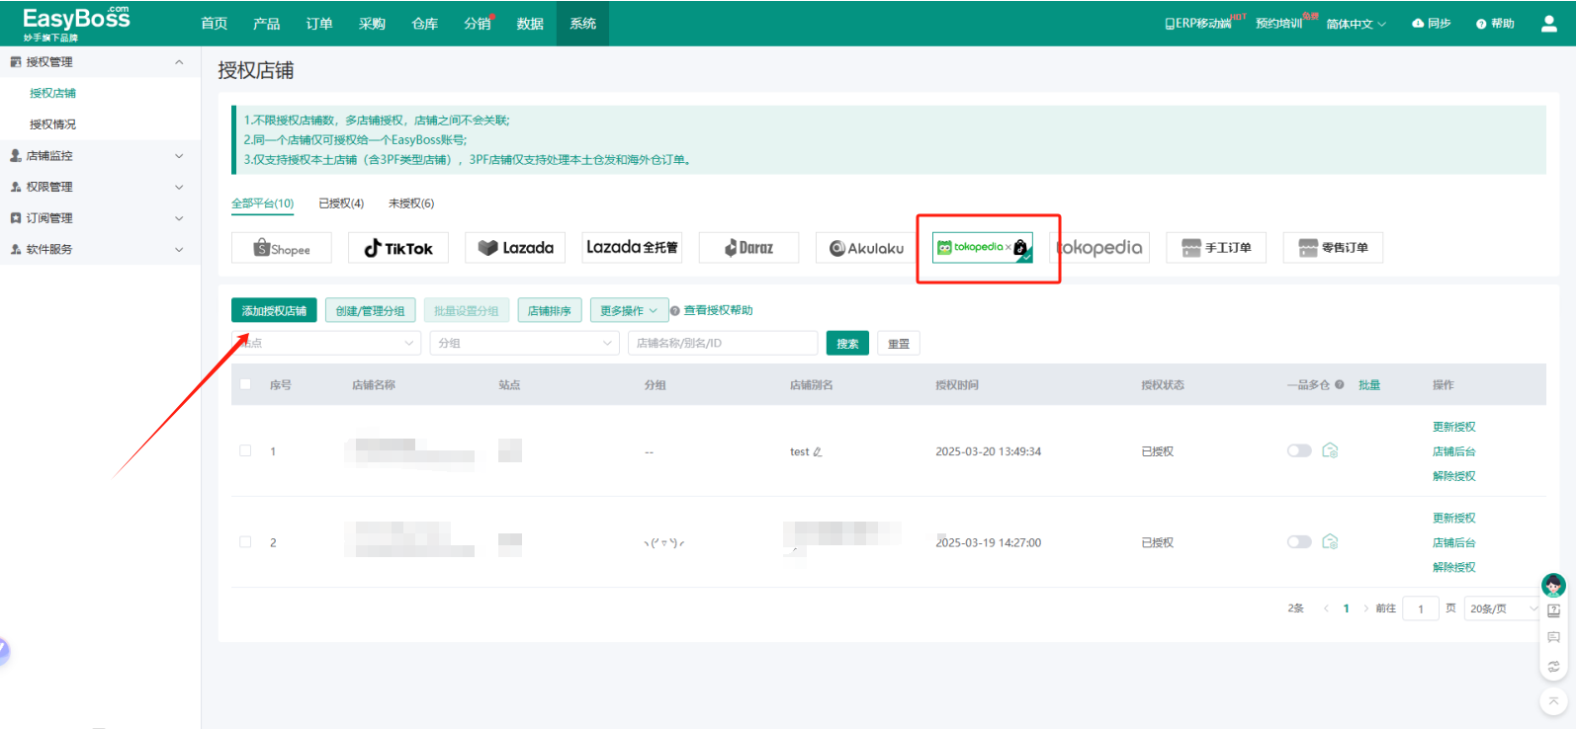This screenshot has width=1577, height=729.
Task: Click the 创建/管理分组 button
Action: (x=370, y=311)
